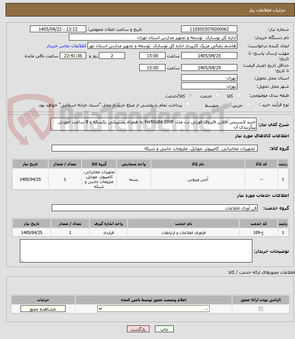Click the گروه کالا field
This screenshot has height=339, width=295.
pos(155,148)
